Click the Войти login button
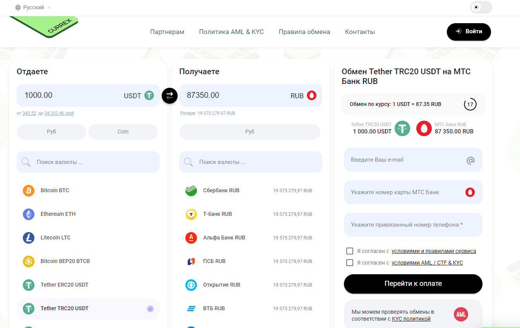Screen dimensions: 520x328 [x=469, y=32]
